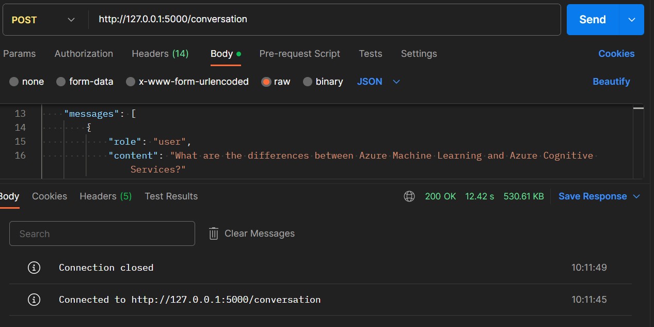The height and width of the screenshot is (327, 654).
Task: Switch to the Authorization tab
Action: click(x=84, y=54)
